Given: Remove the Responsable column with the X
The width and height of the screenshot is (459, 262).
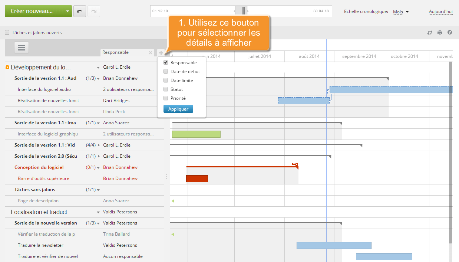Looking at the screenshot, I should [150, 53].
